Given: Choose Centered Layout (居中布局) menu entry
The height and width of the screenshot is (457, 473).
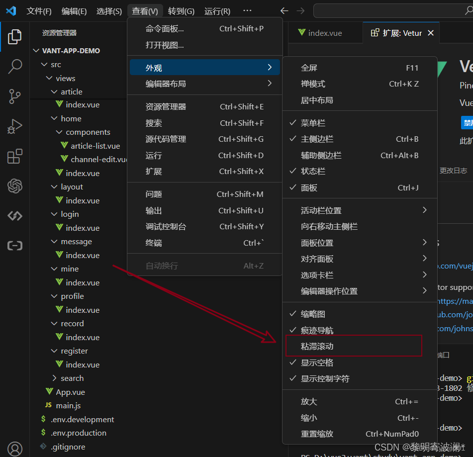Looking at the screenshot, I should (x=360, y=100).
